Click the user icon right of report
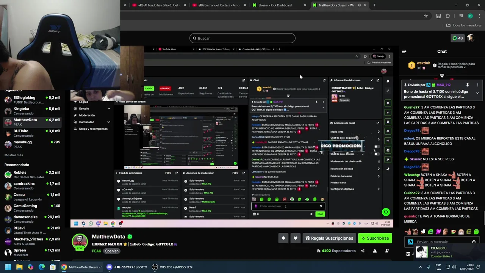This screenshot has width=485, height=273. (387, 251)
